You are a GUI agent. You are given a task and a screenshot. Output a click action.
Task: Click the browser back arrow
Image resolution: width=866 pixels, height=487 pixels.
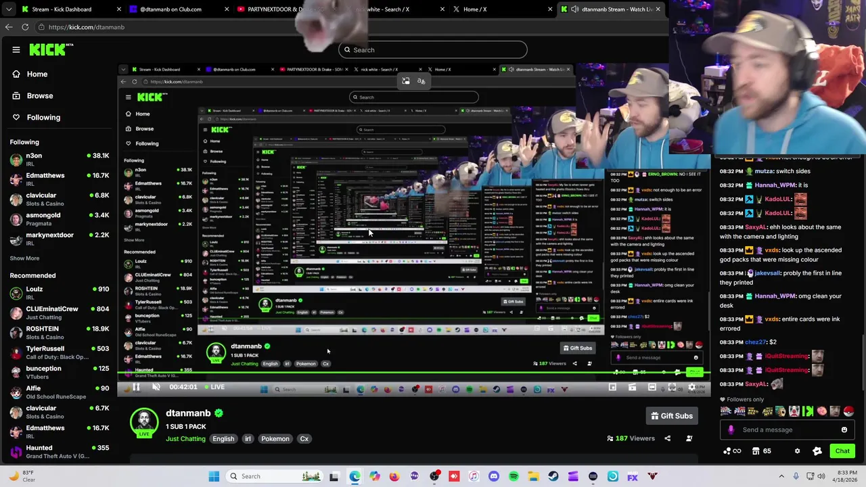coord(8,27)
